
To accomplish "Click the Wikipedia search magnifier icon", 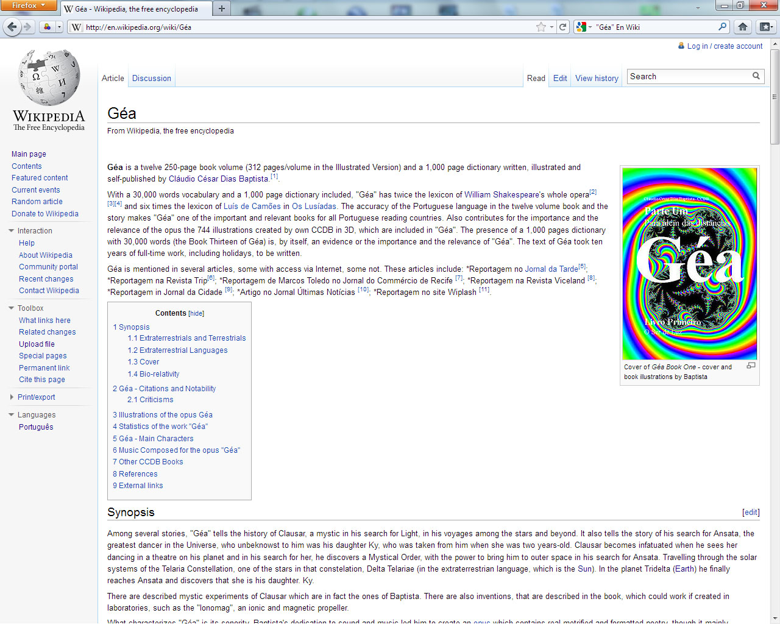I will tap(756, 76).
